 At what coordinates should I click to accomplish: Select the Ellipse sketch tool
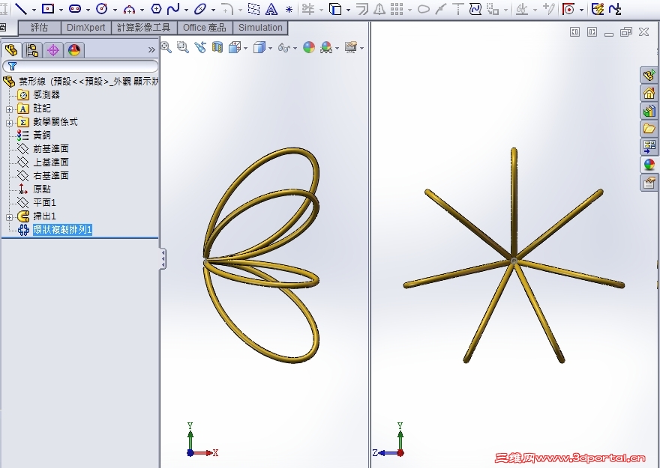click(200, 8)
